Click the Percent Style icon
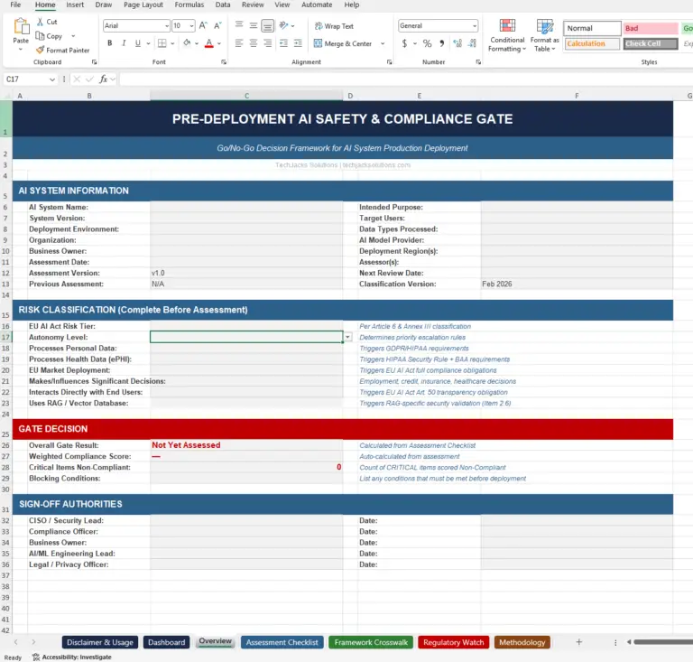 point(427,43)
